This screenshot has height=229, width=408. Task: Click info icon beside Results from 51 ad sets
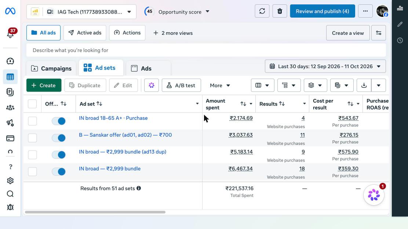point(139,188)
